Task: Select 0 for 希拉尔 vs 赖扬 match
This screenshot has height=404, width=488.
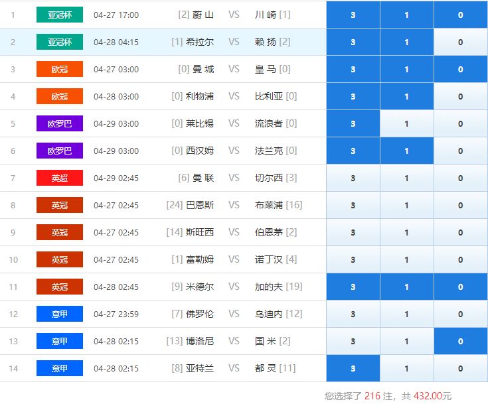Action: pyautogui.click(x=461, y=42)
